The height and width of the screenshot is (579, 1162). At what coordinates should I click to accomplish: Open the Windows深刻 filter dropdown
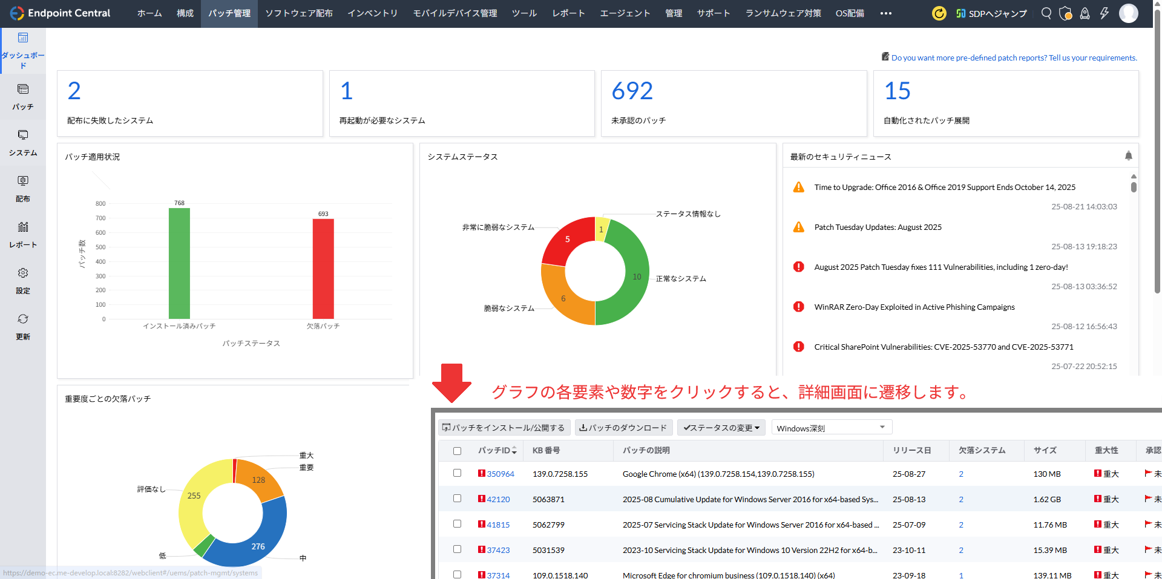[831, 428]
